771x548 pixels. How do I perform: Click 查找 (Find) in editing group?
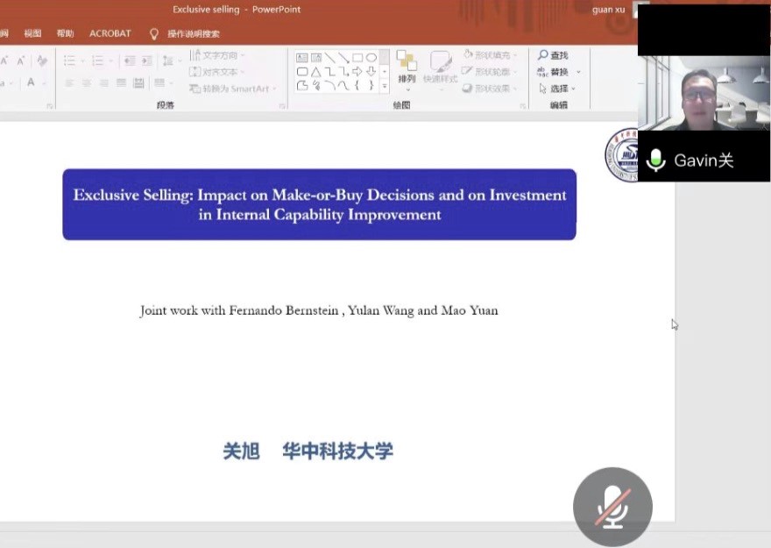(553, 55)
